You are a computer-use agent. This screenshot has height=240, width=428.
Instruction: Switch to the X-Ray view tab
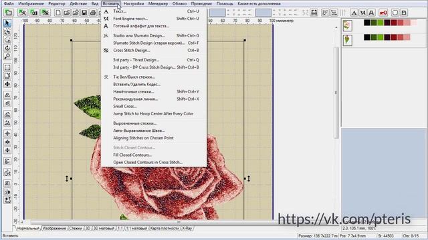(187, 228)
